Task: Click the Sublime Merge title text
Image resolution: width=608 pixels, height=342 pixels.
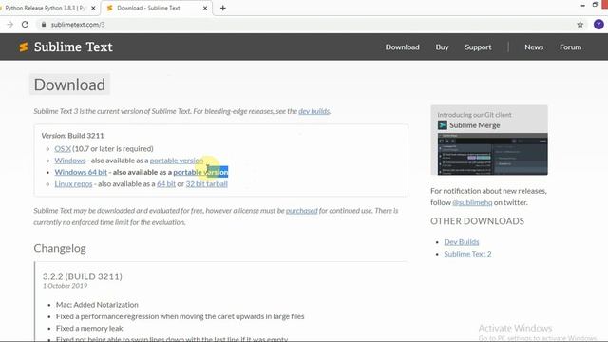Action: tap(475, 125)
